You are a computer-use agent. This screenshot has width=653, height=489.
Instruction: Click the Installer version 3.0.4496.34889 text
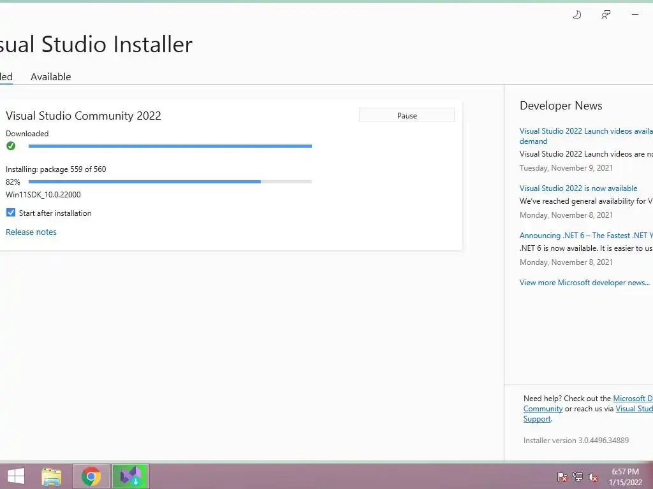coord(576,441)
